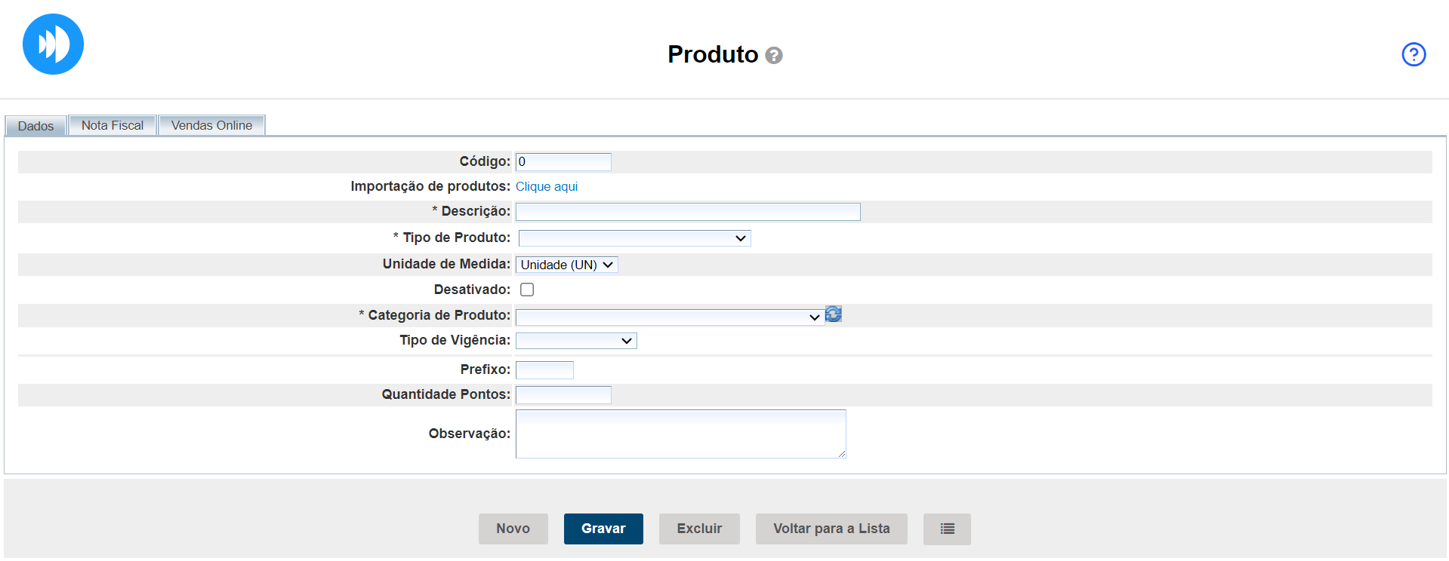The height and width of the screenshot is (561, 1449).
Task: Click the Novo button
Action: pyautogui.click(x=513, y=529)
